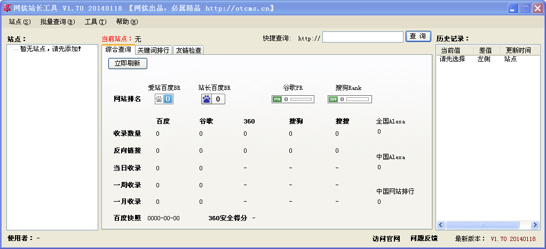Click the red app logo in title bar
Viewport: 546px width, 249px height.
(6, 8)
